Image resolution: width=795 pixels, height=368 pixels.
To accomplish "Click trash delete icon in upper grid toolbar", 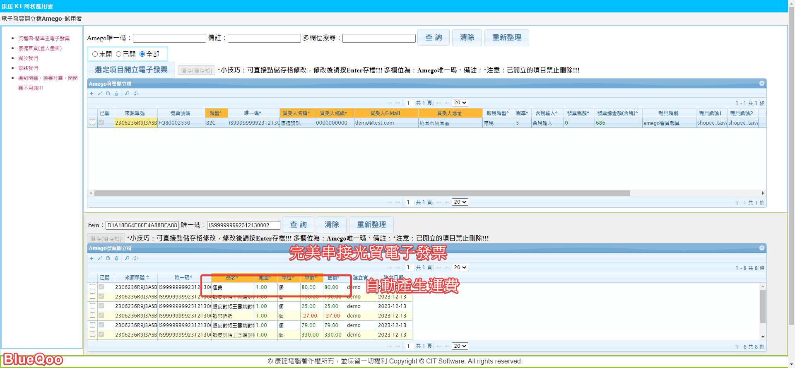I will pos(117,94).
